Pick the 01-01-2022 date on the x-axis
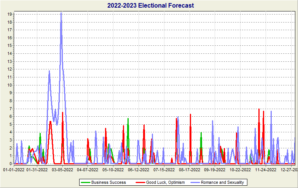This screenshot has height=188, width=298. pos(14,169)
